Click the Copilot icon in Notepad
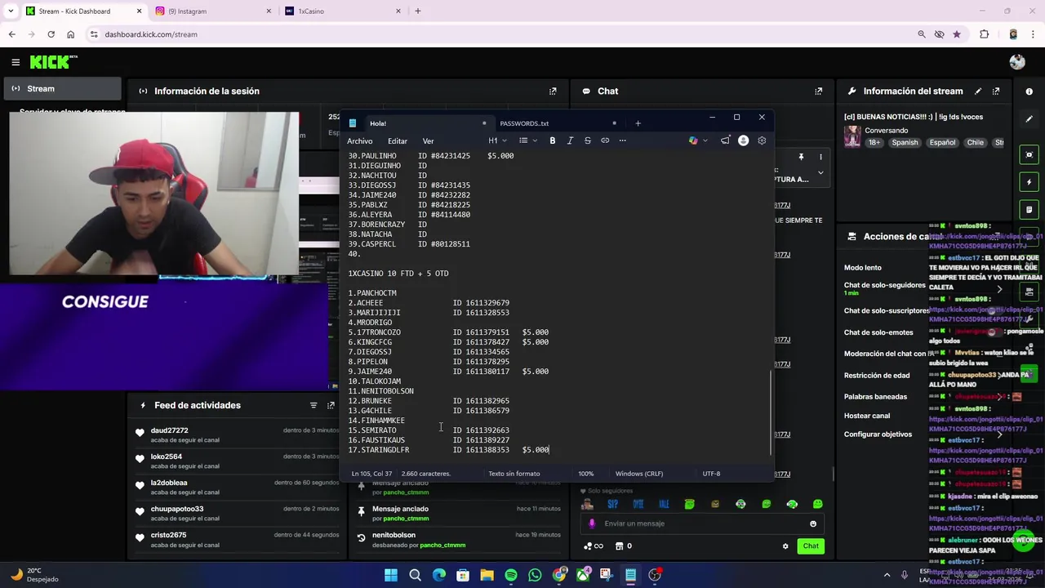This screenshot has height=588, width=1045. pyautogui.click(x=693, y=140)
